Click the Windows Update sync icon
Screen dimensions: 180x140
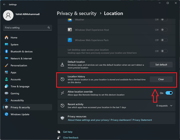(x=6, y=114)
